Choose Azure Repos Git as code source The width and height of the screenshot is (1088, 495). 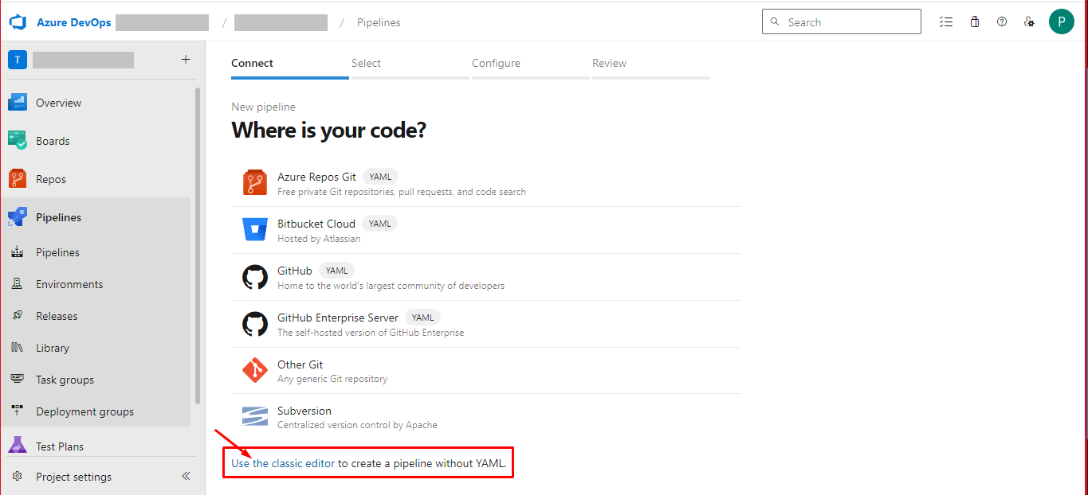[x=486, y=183]
